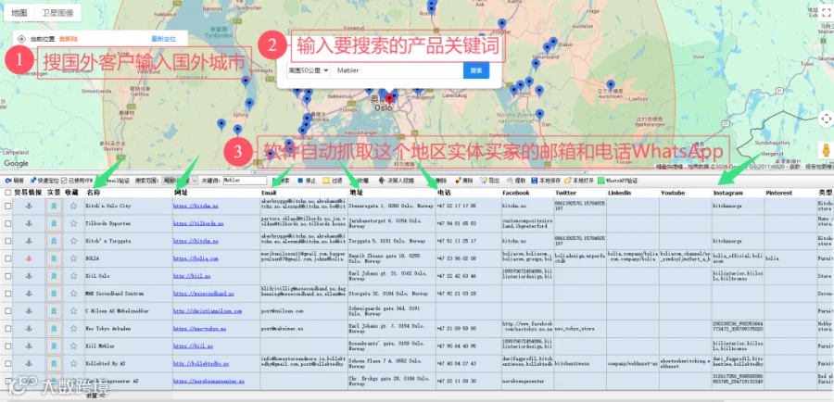Select the Kollekted By AS name cell

point(128,364)
